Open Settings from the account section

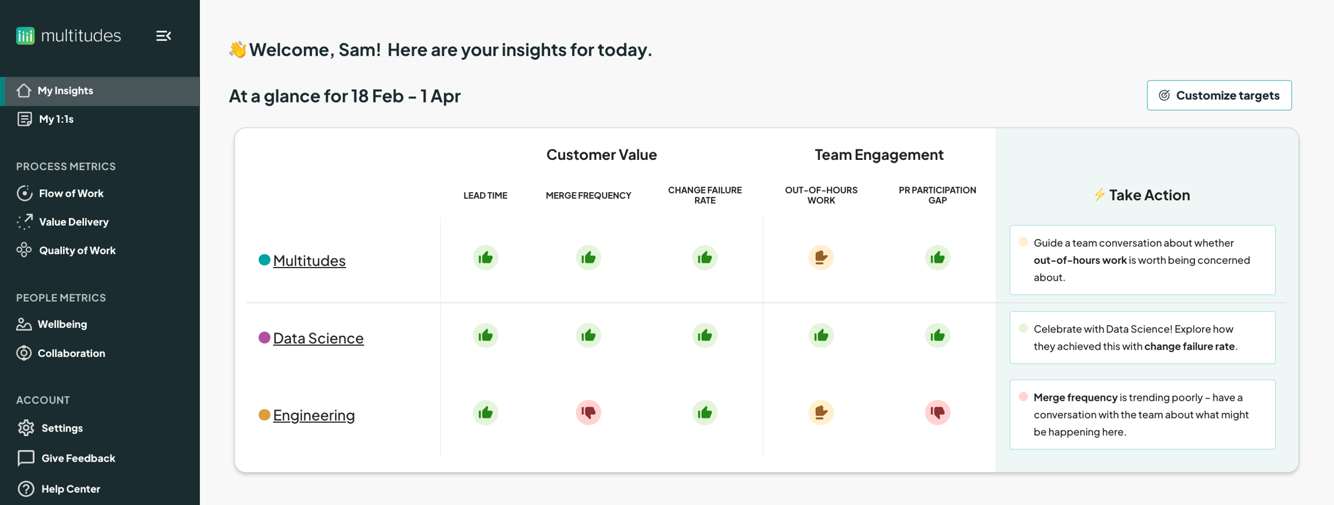61,428
